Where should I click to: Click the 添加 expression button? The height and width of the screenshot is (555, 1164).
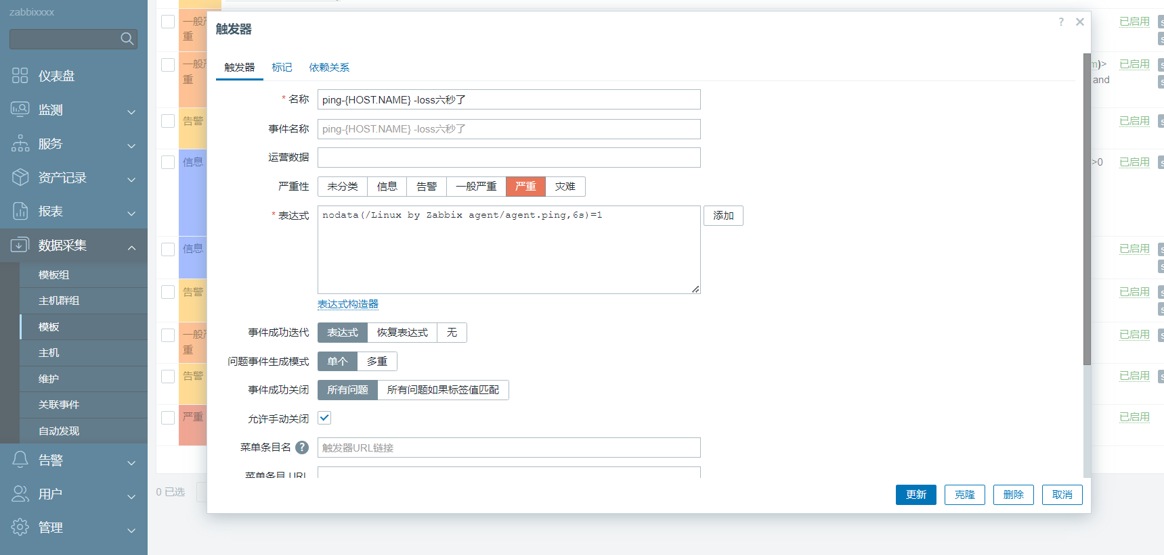coord(723,216)
